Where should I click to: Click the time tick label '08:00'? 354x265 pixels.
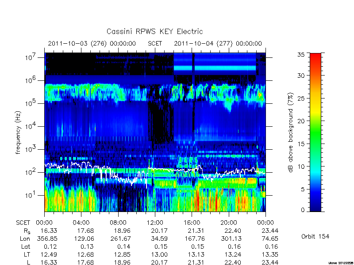point(118,223)
